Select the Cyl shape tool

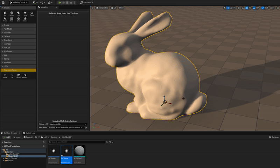click(x=19, y=14)
